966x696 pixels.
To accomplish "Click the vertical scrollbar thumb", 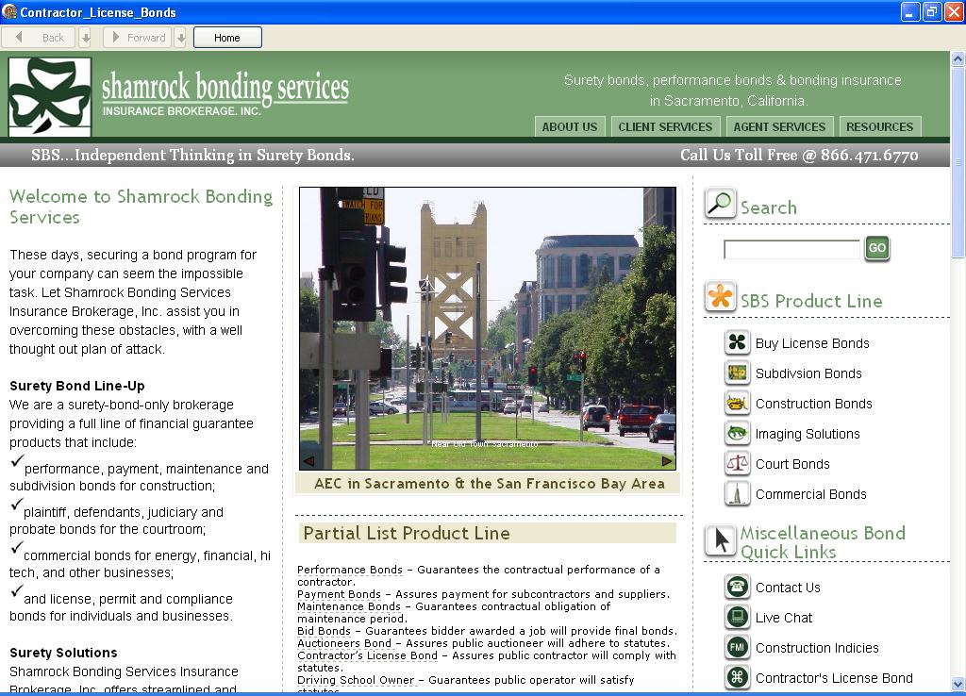I will 958,162.
